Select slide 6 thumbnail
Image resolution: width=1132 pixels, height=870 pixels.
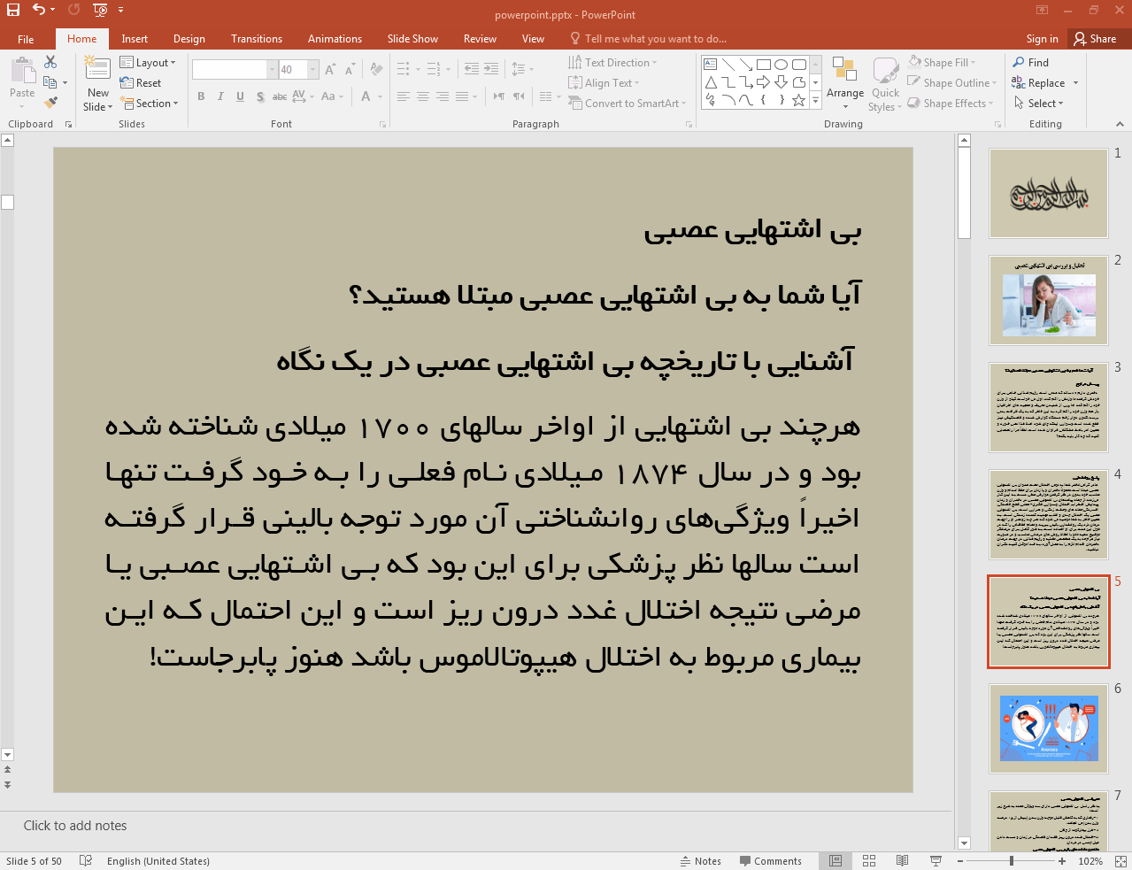1048,728
